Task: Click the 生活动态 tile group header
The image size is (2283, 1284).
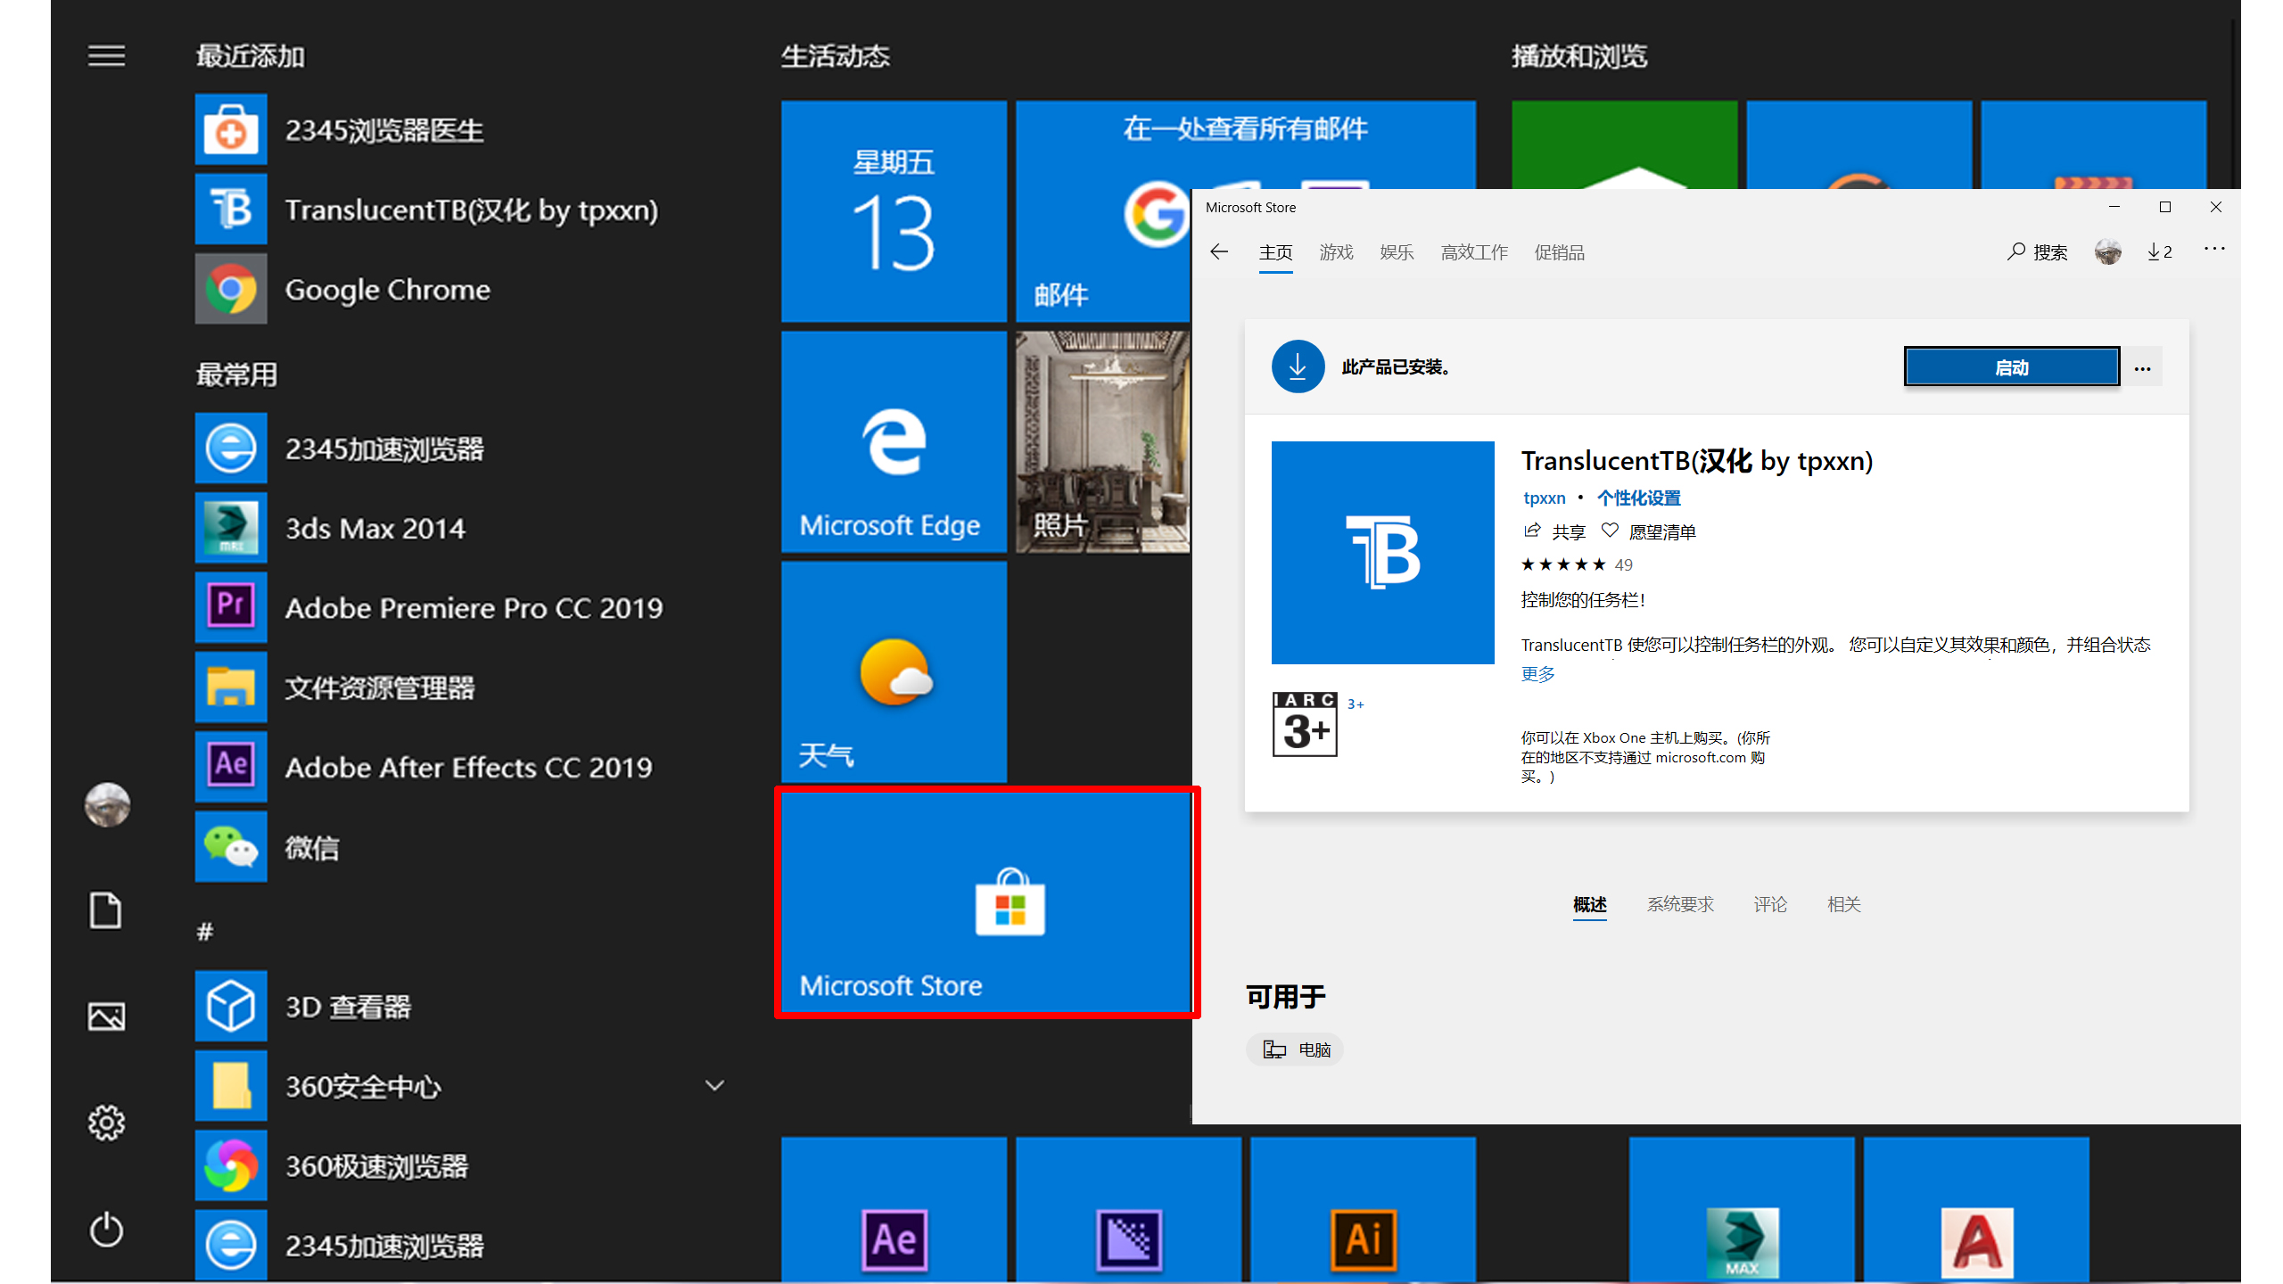Action: 835,56
